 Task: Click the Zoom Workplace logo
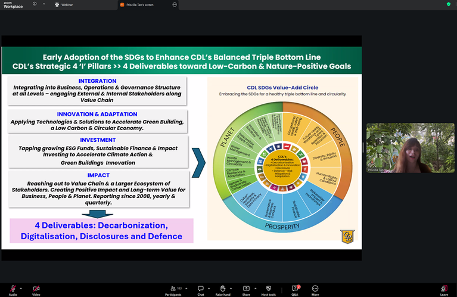click(x=13, y=5)
